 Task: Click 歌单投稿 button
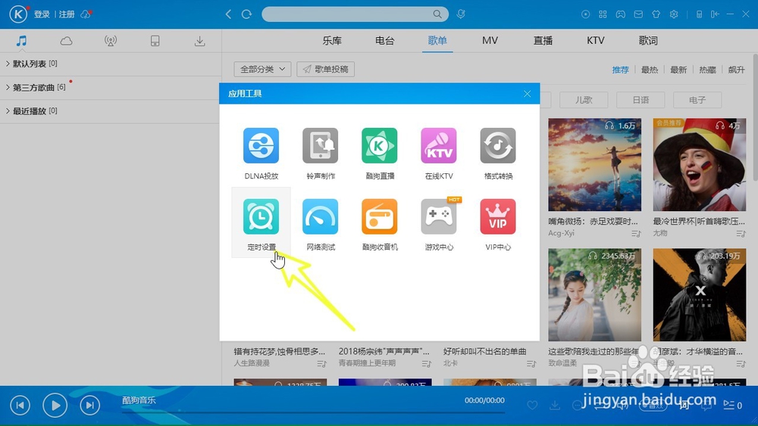[x=325, y=69]
